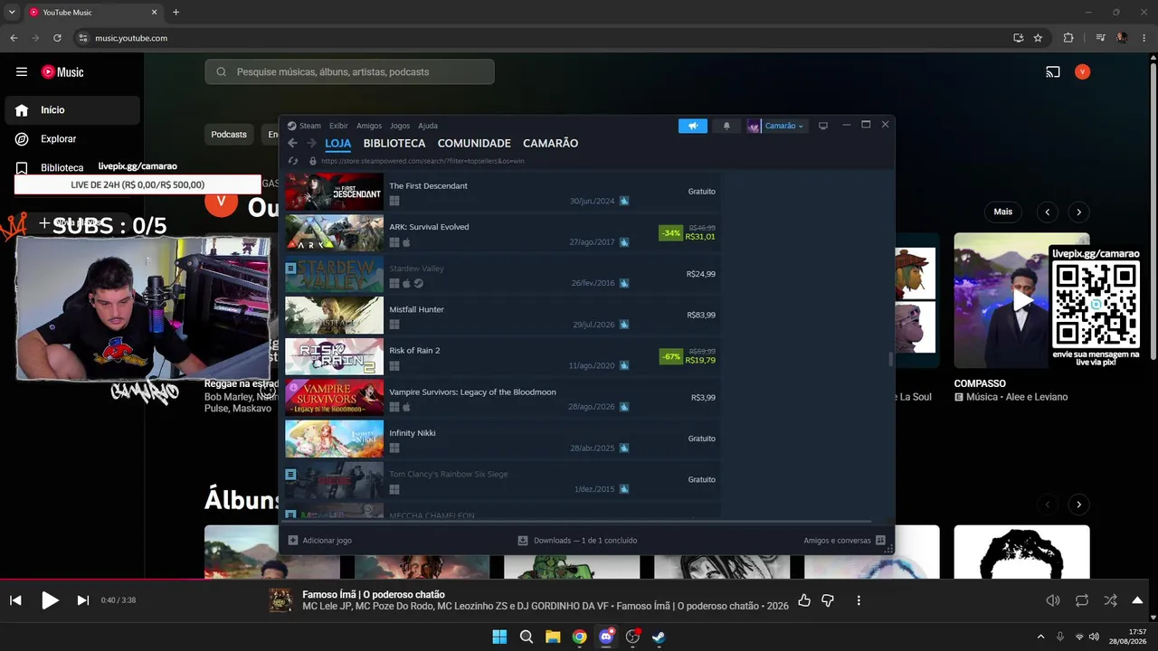Image resolution: width=1158 pixels, height=651 pixels.
Task: Dislike the current song with thumbs down
Action: point(827,600)
